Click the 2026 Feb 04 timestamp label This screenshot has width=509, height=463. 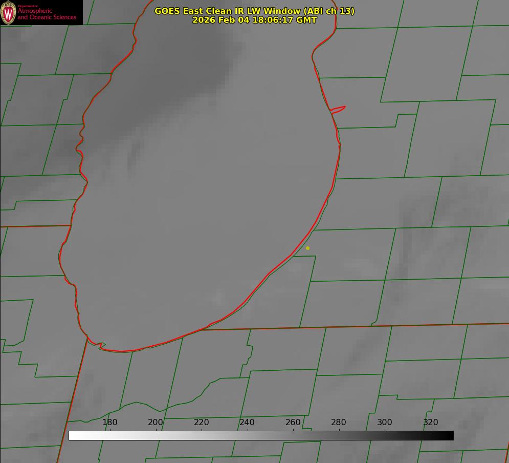point(254,20)
